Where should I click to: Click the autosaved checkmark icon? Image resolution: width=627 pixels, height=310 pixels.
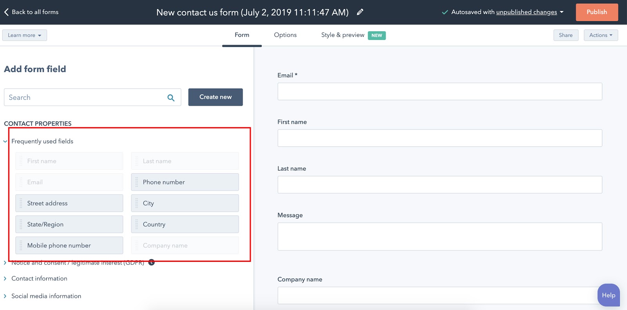point(445,12)
